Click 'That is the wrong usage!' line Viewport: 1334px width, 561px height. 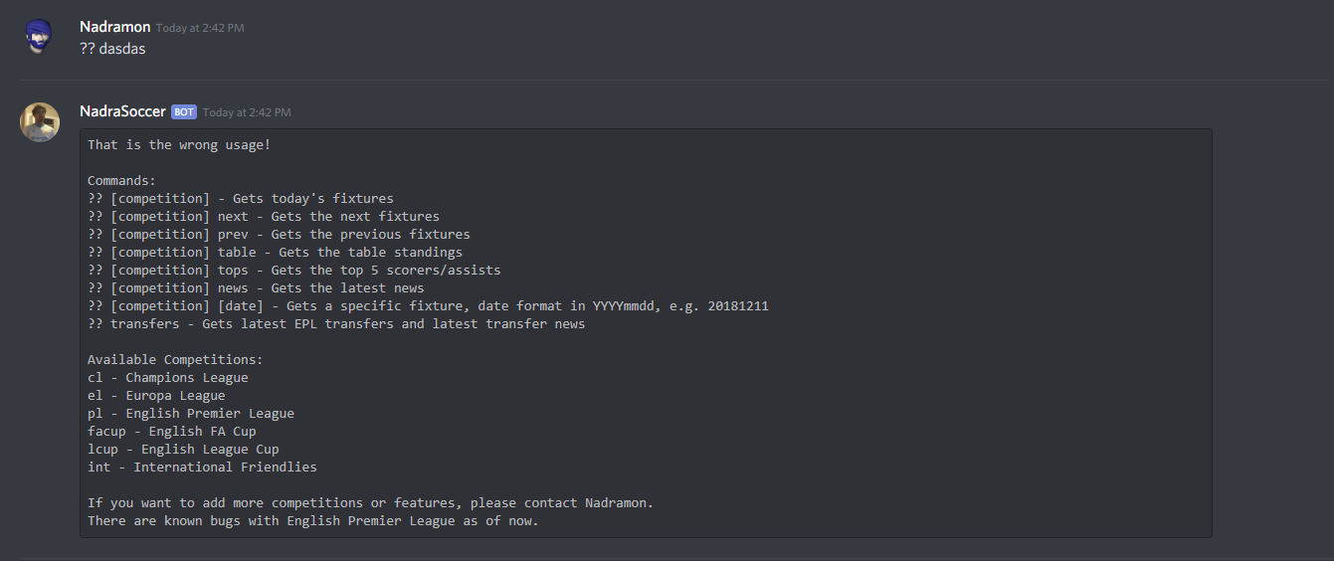pos(179,145)
